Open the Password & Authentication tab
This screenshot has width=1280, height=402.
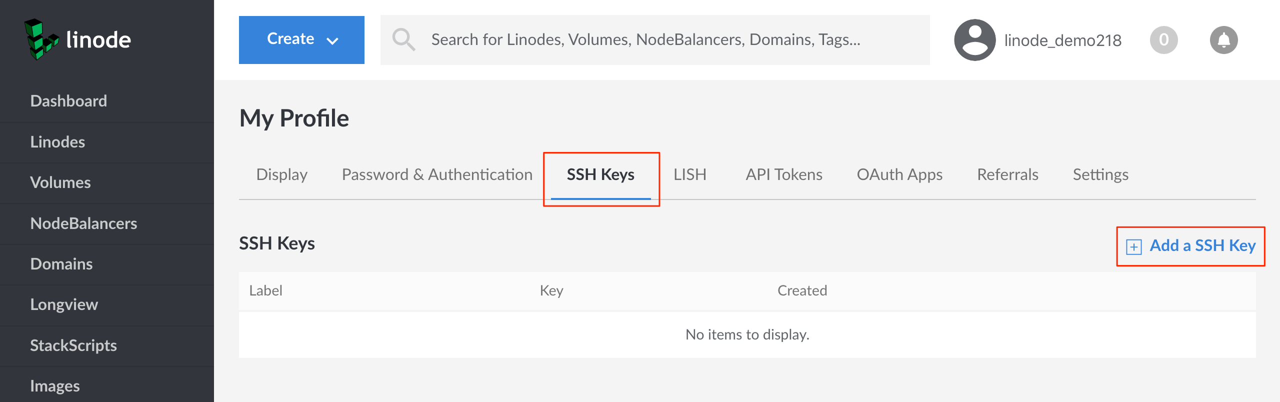point(437,174)
